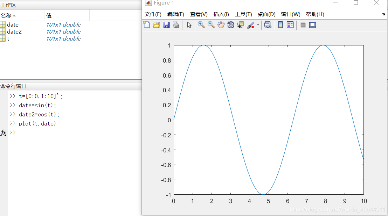Enable Rotate 3D mode

pos(230,25)
